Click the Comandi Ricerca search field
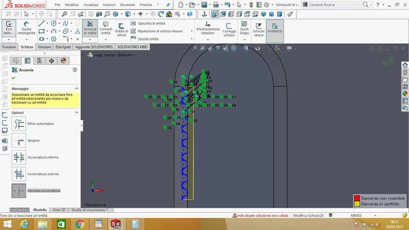This screenshot has height=230, width=409. tap(335, 5)
